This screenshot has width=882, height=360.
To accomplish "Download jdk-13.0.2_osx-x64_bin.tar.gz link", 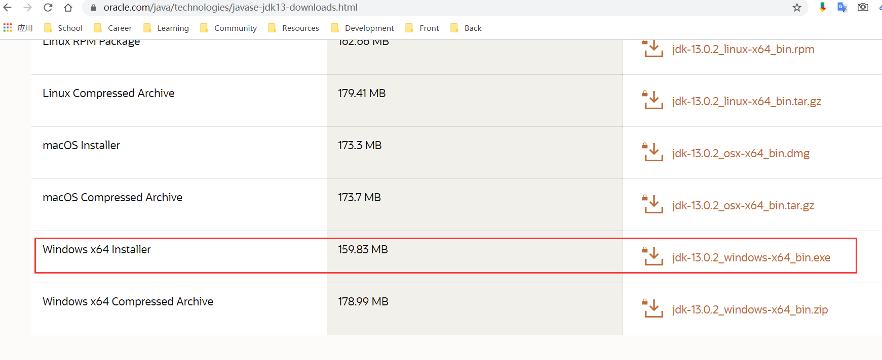I will (x=743, y=205).
